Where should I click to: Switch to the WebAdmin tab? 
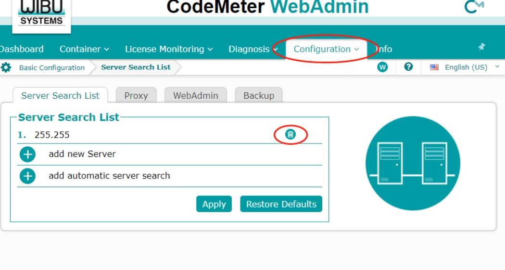(195, 95)
